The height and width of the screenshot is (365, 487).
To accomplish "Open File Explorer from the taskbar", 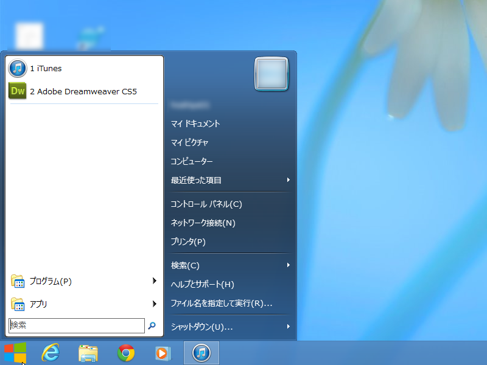I will (88, 353).
